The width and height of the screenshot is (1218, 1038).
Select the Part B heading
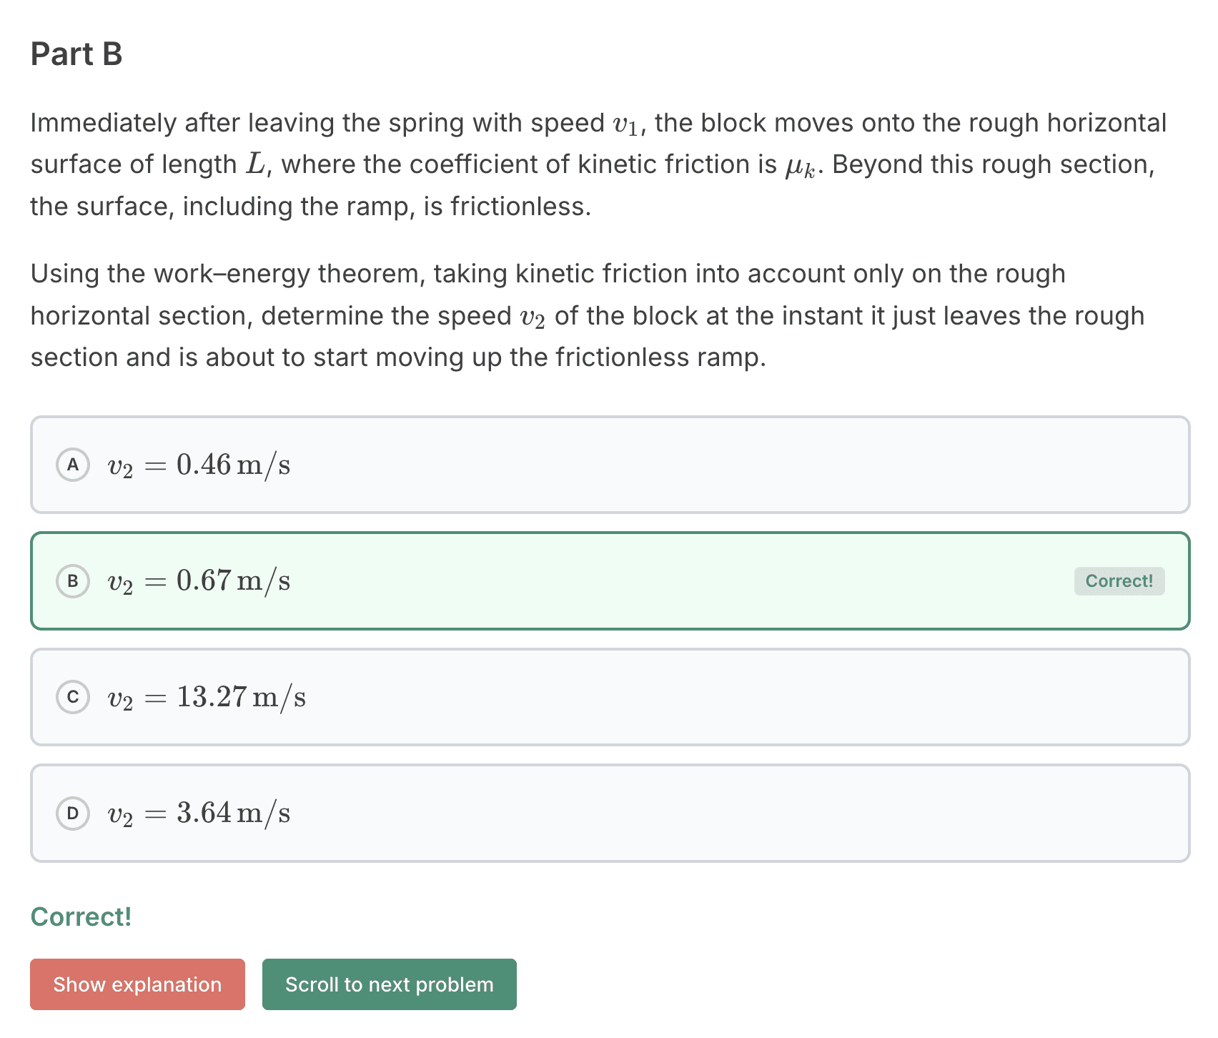[76, 54]
